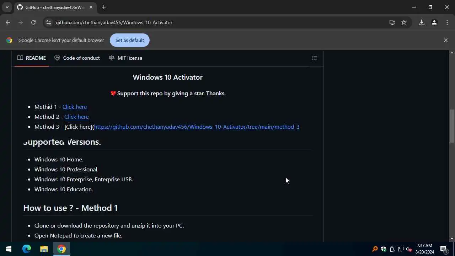Click the page vertical scrollbar thumb
The height and width of the screenshot is (256, 455).
point(452,126)
